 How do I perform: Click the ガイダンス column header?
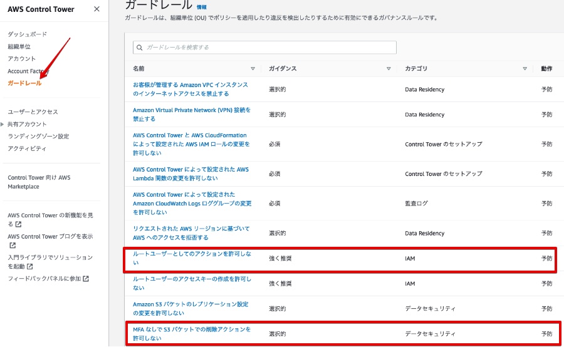click(x=283, y=68)
